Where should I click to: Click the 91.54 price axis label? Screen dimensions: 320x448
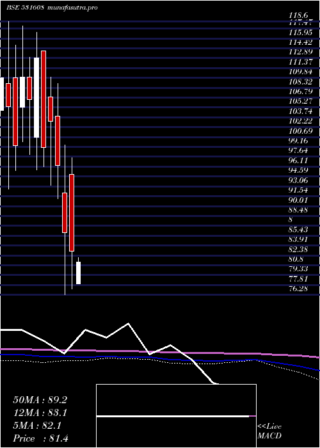pos(299,190)
